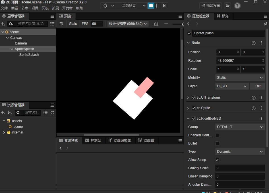Click the Layer Edit button
This screenshot has width=269, height=193.
(257, 86)
